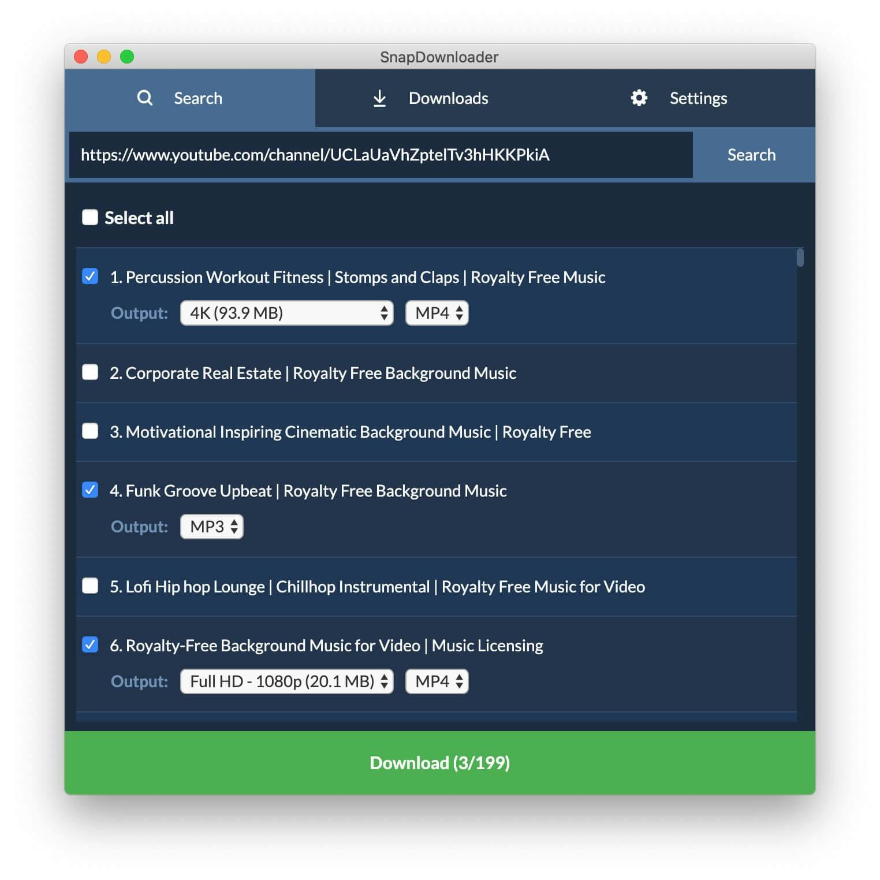Check video 3 Motivational Inspiring Cinematic
The height and width of the screenshot is (880, 880).
point(90,431)
